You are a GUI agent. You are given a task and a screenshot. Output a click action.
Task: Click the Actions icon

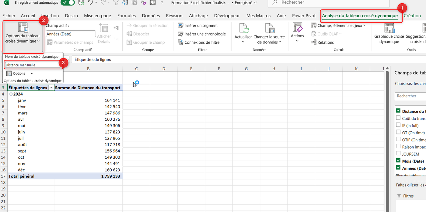(x=297, y=27)
